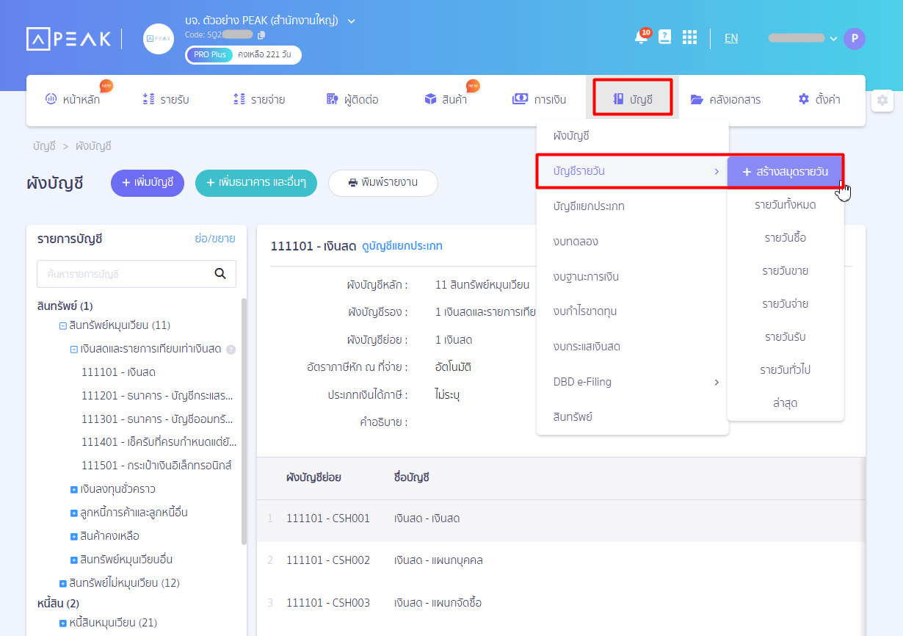
Task: Open the notification bell with 10 badge
Action: tap(642, 37)
